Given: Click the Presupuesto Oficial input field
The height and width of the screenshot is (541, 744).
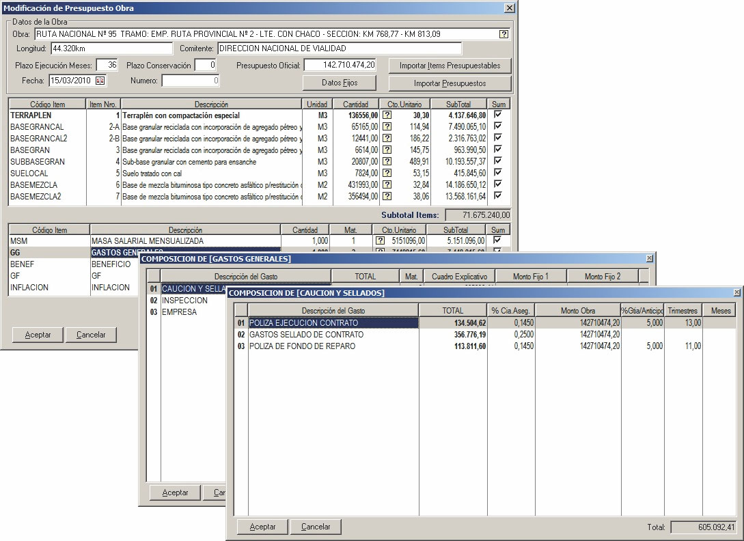Looking at the screenshot, I should pyautogui.click(x=340, y=65).
